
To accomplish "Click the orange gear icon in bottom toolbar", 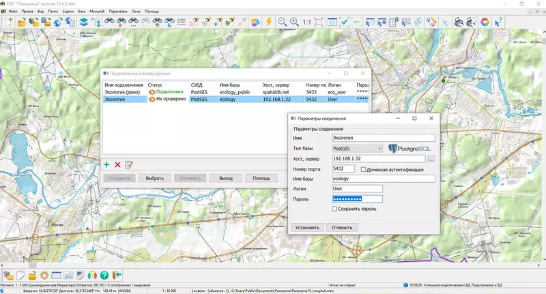I will click(43, 275).
